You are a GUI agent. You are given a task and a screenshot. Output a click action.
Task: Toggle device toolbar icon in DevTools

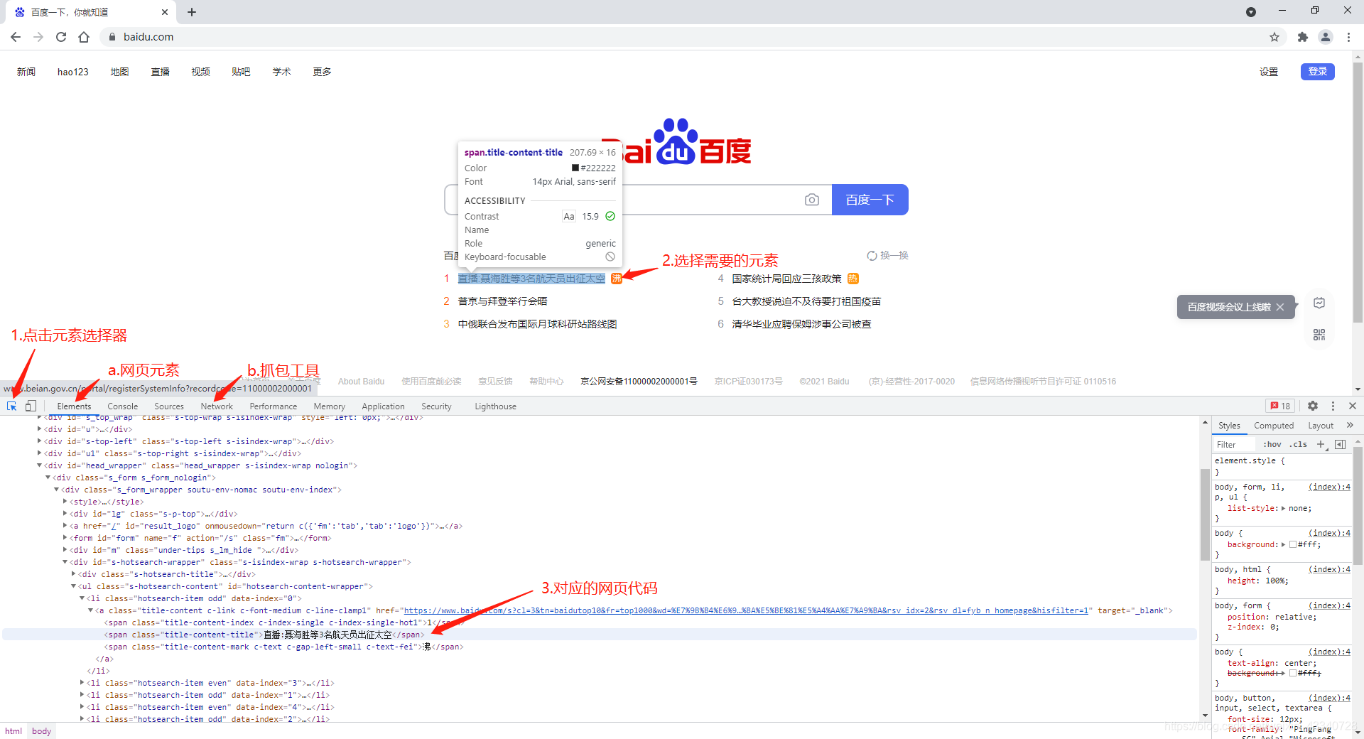tap(31, 406)
